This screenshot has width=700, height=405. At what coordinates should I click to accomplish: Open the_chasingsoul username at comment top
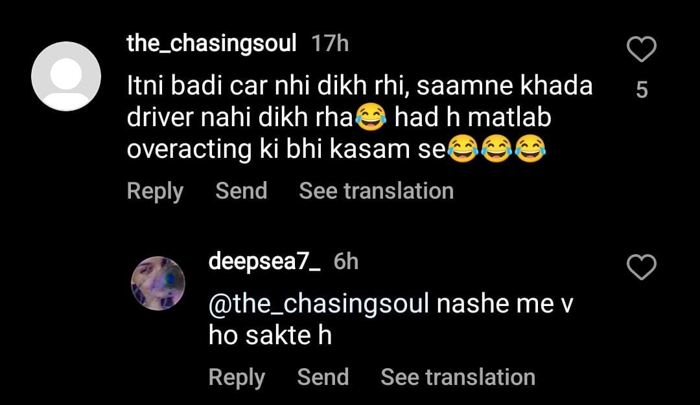coord(212,44)
